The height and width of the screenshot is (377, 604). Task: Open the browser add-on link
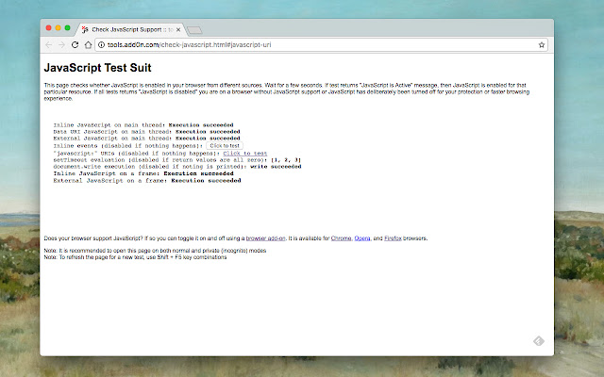point(266,238)
